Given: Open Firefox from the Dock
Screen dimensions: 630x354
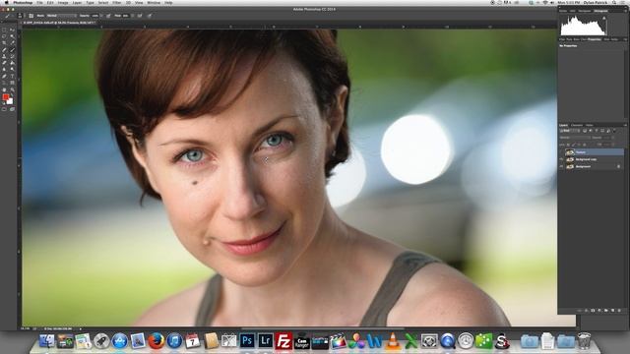Looking at the screenshot, I should (157, 341).
